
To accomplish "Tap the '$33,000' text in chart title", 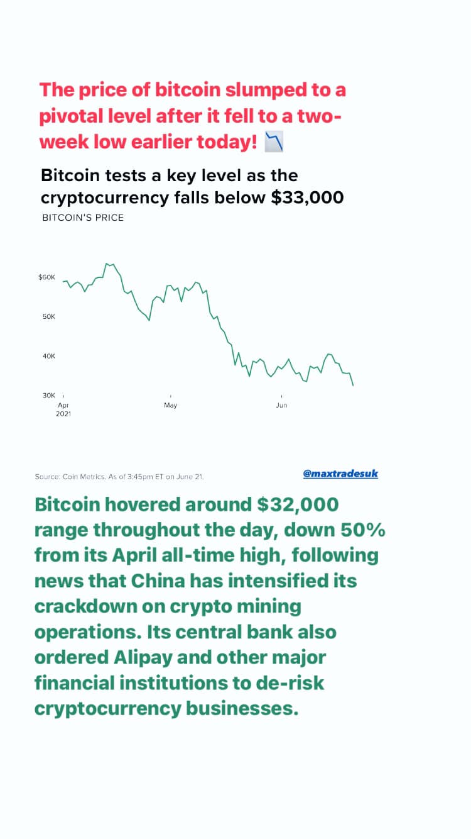I will coord(308,197).
